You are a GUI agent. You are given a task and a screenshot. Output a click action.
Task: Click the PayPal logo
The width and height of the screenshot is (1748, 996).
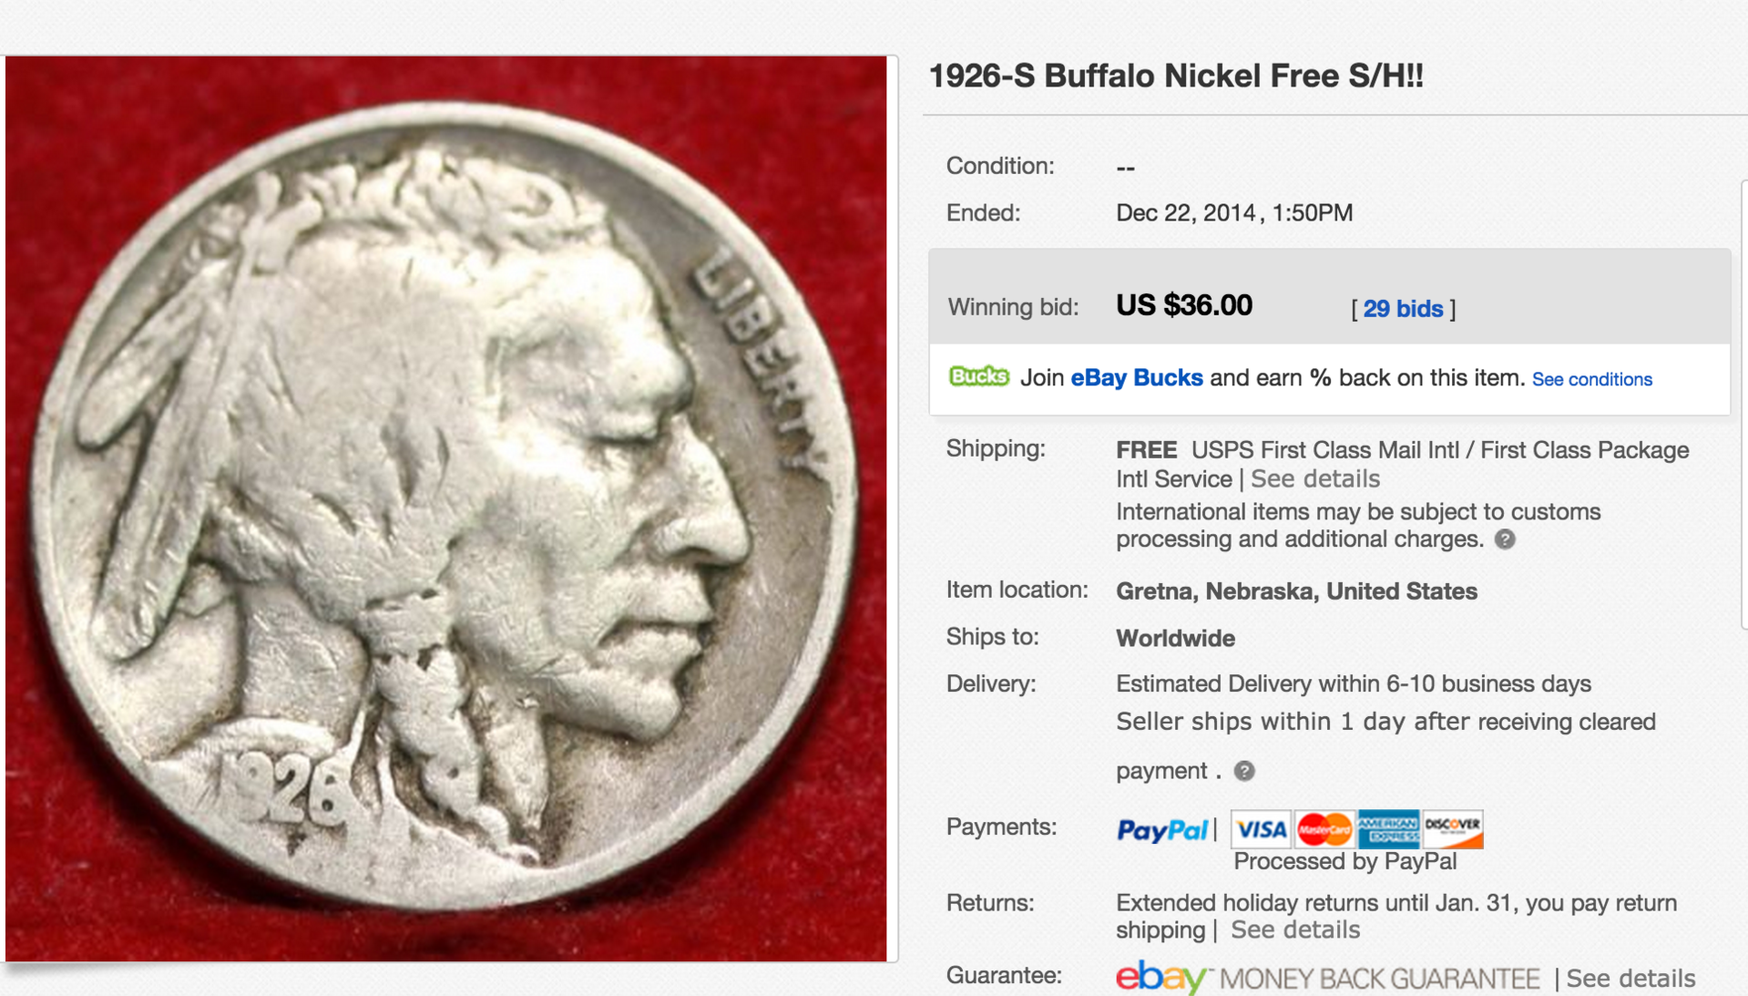(x=1162, y=829)
